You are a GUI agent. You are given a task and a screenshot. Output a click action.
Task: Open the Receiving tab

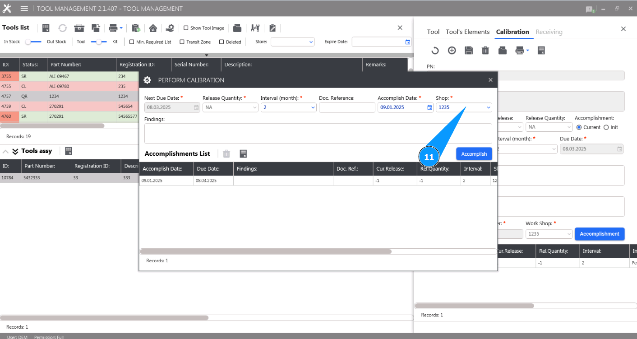[x=549, y=32]
